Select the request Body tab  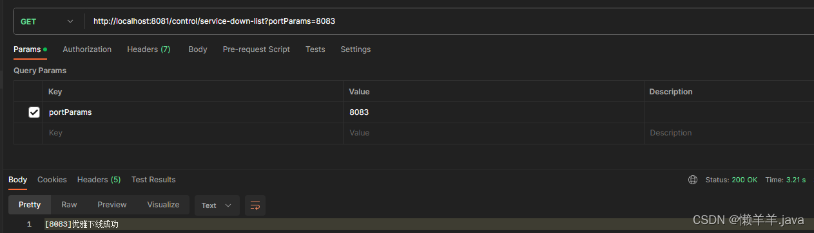pyautogui.click(x=198, y=49)
